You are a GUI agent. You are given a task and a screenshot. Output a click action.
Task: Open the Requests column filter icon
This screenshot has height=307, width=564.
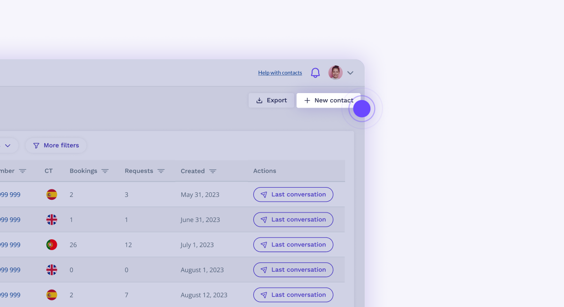161,171
